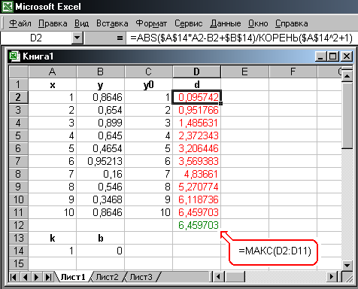Go to previous sheet tab arrow
Viewport: 358px width, 289px height.
25,277
